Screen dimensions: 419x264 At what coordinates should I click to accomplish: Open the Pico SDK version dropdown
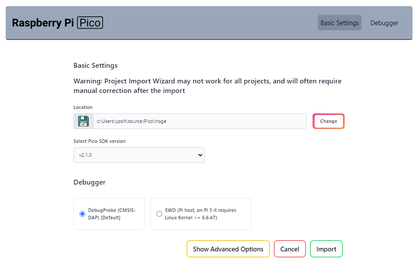pos(139,155)
